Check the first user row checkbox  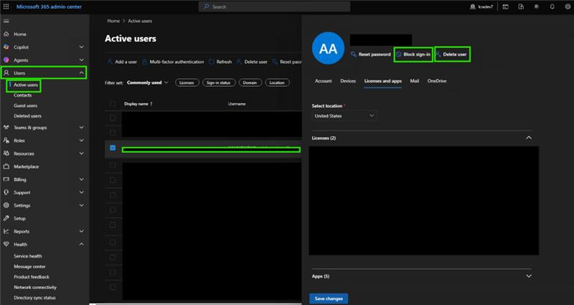[x=113, y=118]
